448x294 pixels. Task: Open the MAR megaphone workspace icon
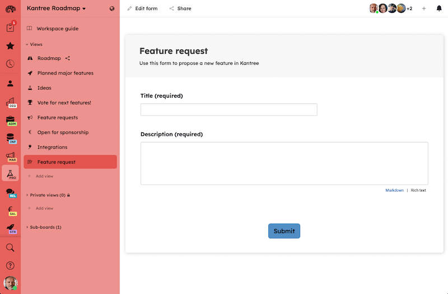(x=11, y=157)
